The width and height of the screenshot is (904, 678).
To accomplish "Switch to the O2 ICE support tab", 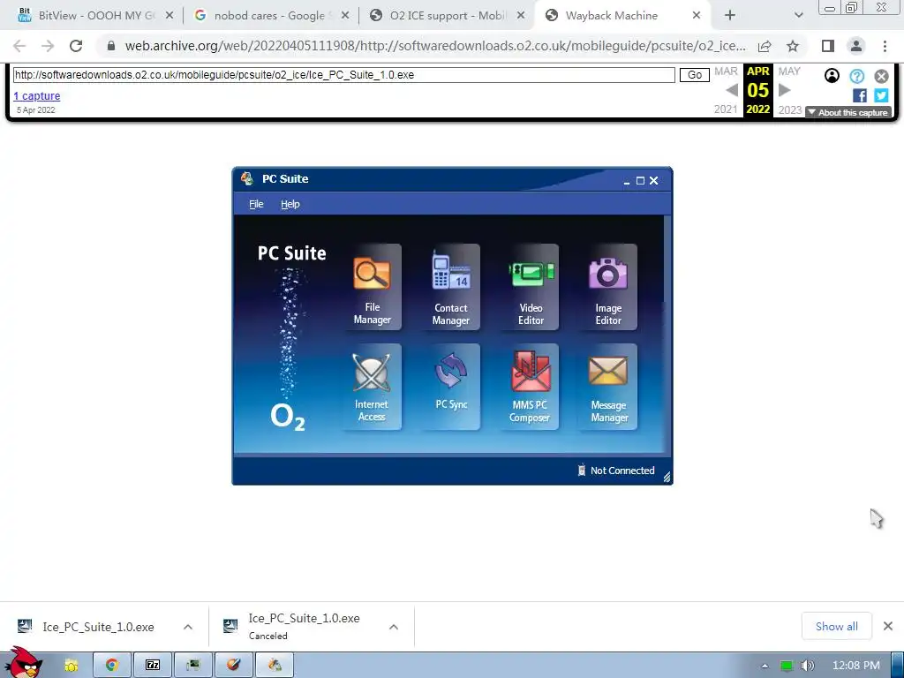I will click(x=447, y=16).
